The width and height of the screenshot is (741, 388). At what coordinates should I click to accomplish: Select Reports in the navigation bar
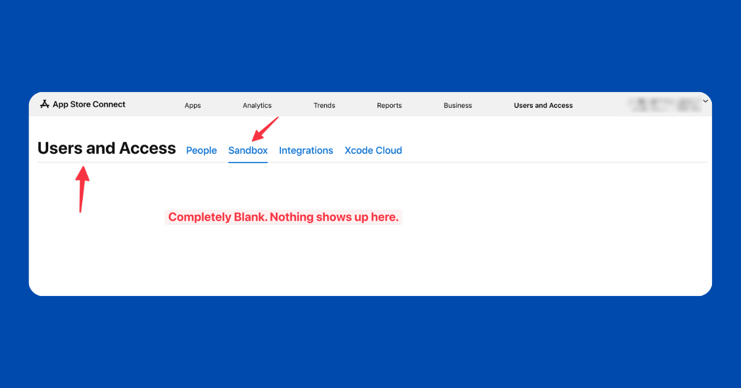389,106
